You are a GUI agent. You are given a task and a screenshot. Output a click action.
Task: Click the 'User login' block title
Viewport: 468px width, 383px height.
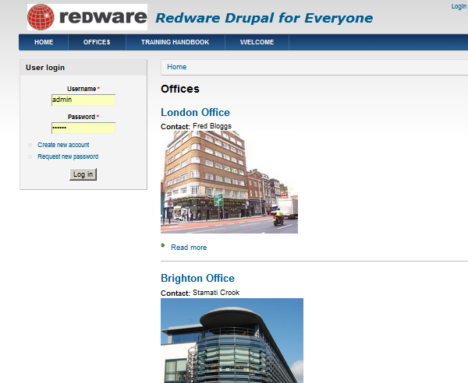[x=45, y=68]
